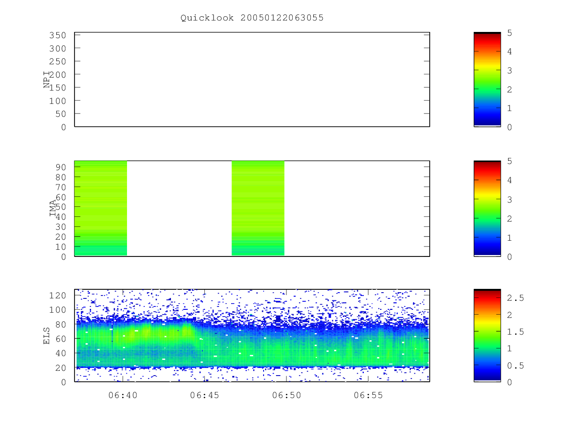Click the 10 tick on IMA axis

pos(60,246)
